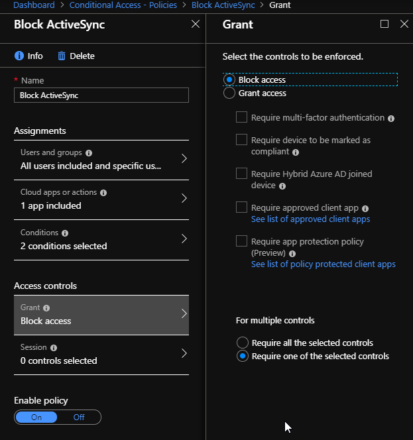This screenshot has width=413, height=440.
Task: Click the blue Info icon
Action: click(x=19, y=56)
